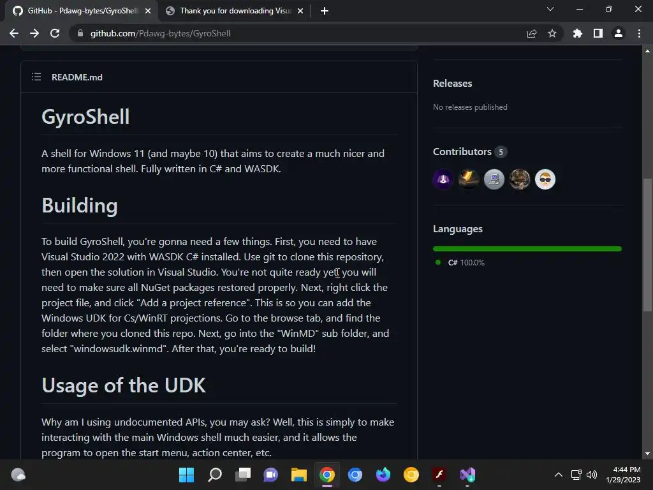
Task: Click the Usage of the UDK heading
Action: (124, 385)
